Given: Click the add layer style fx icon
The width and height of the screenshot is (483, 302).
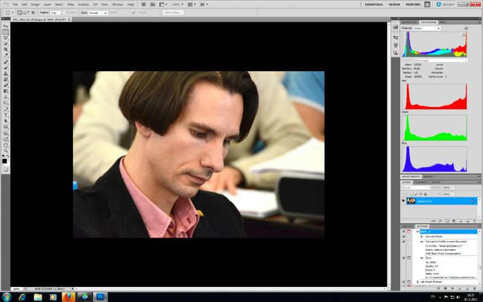Looking at the screenshot, I should point(441,221).
